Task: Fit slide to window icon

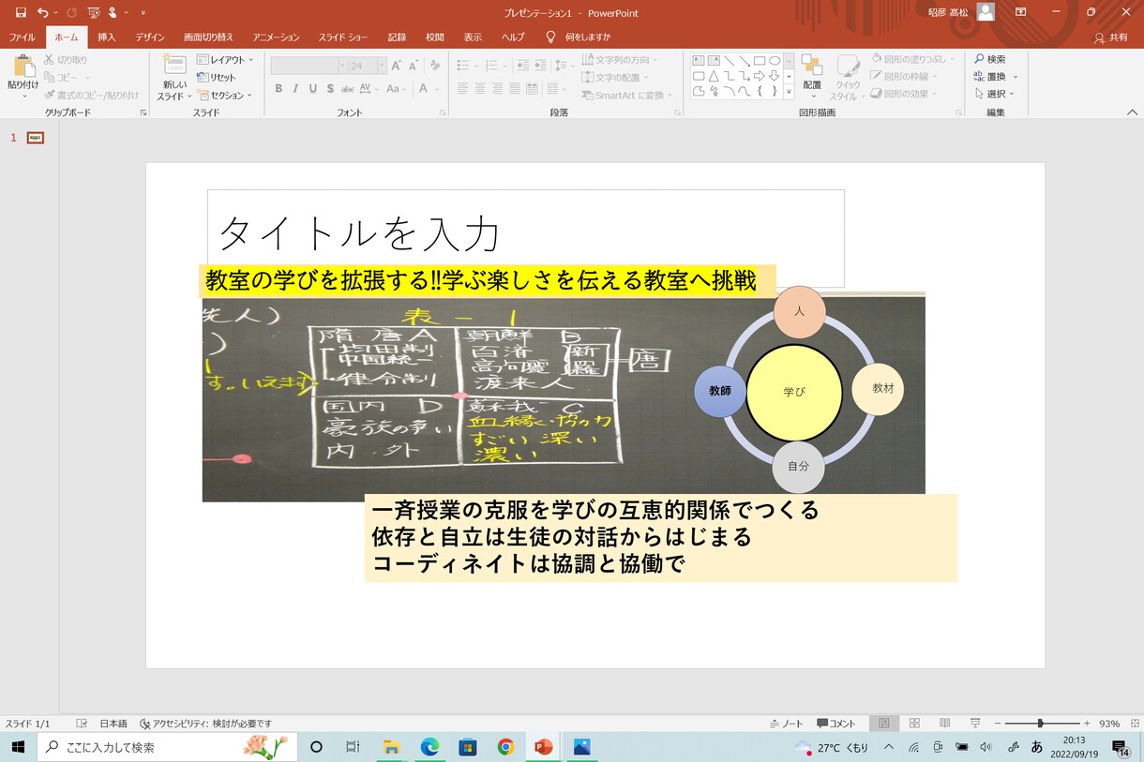Action: (x=1135, y=724)
